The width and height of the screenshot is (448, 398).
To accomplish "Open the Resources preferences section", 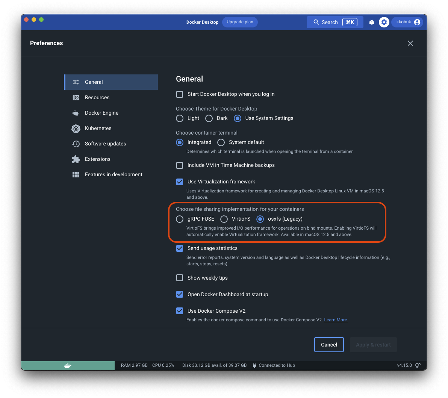I will 111,97.
